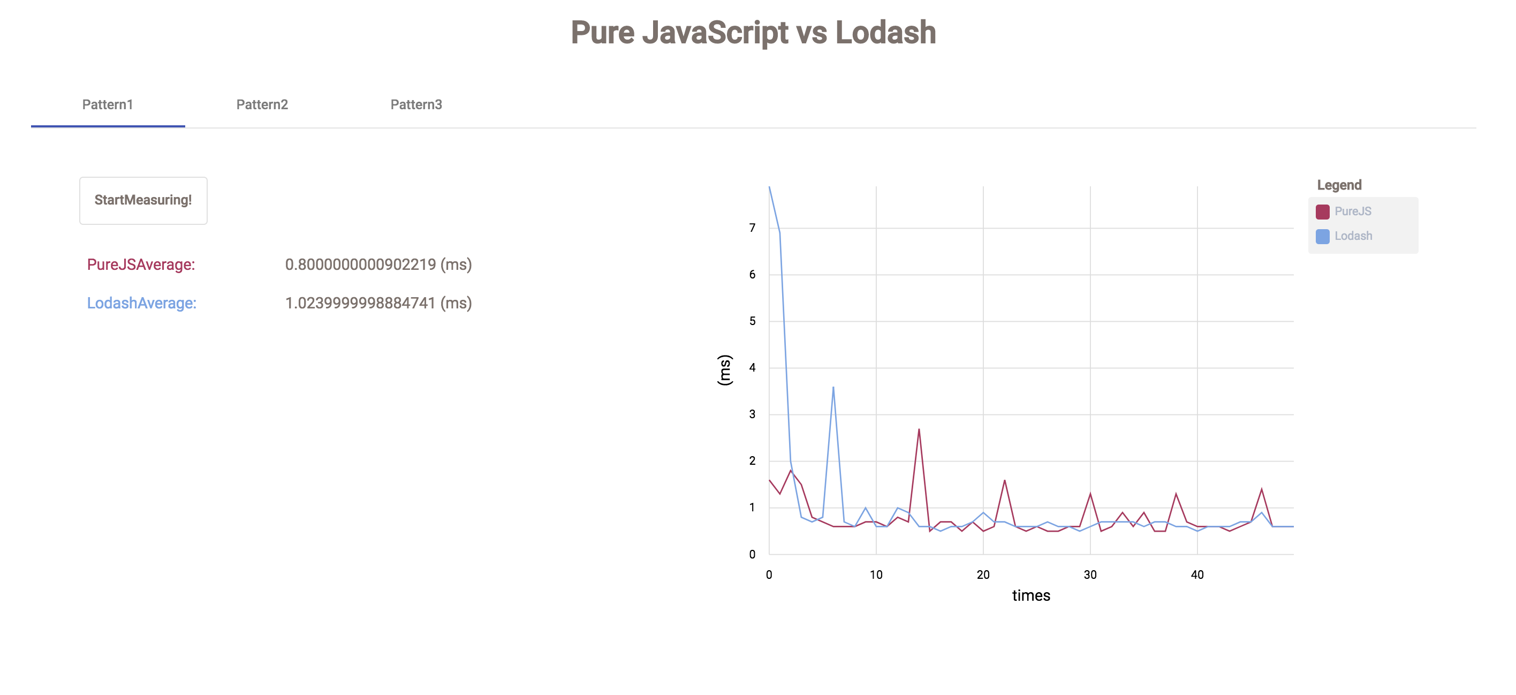Click the Lodash spike peak near 3.6 ms
This screenshot has width=1516, height=695.
[833, 387]
